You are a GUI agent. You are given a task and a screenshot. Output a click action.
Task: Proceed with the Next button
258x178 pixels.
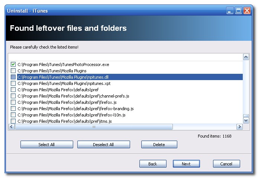(x=186, y=164)
